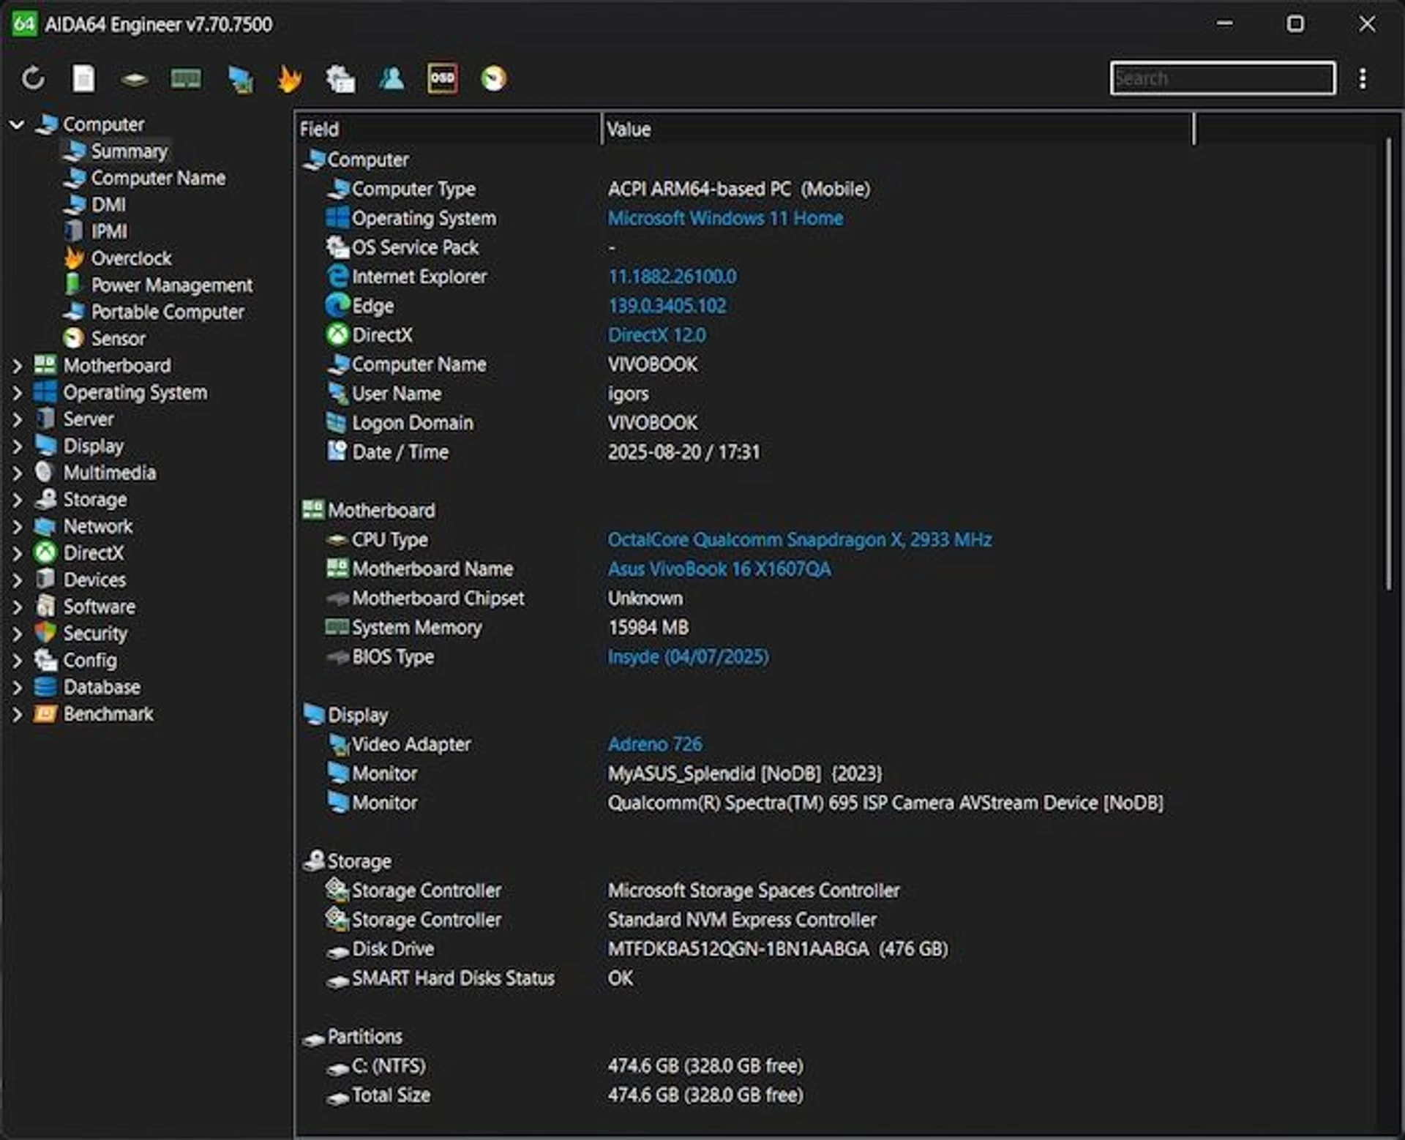Click the CPU chip toolbar icon
The image size is (1405, 1140).
pyautogui.click(x=135, y=79)
